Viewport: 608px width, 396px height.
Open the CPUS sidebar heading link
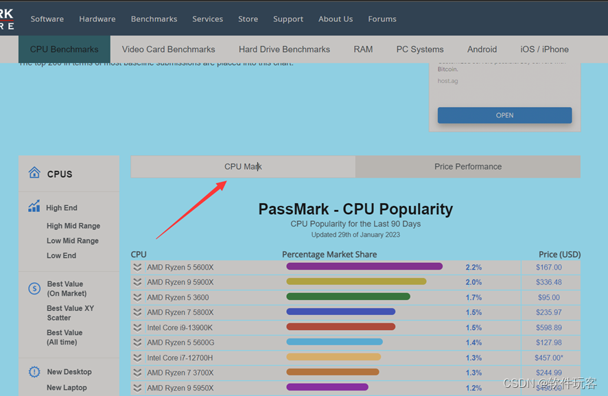coord(60,174)
